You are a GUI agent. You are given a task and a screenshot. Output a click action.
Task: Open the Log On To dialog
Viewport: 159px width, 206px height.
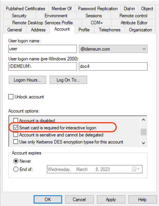pyautogui.click(x=68, y=80)
